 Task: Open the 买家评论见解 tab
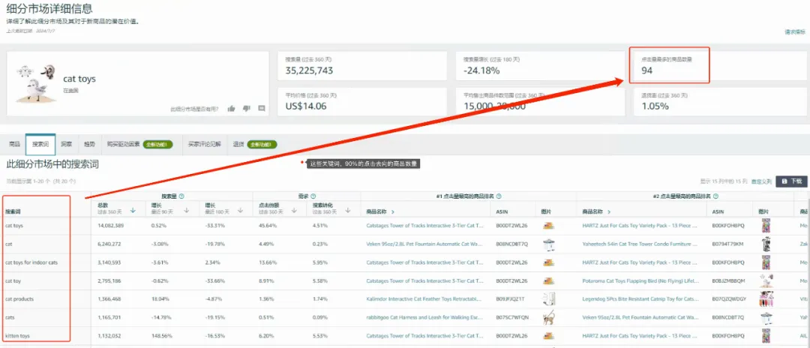click(204, 145)
